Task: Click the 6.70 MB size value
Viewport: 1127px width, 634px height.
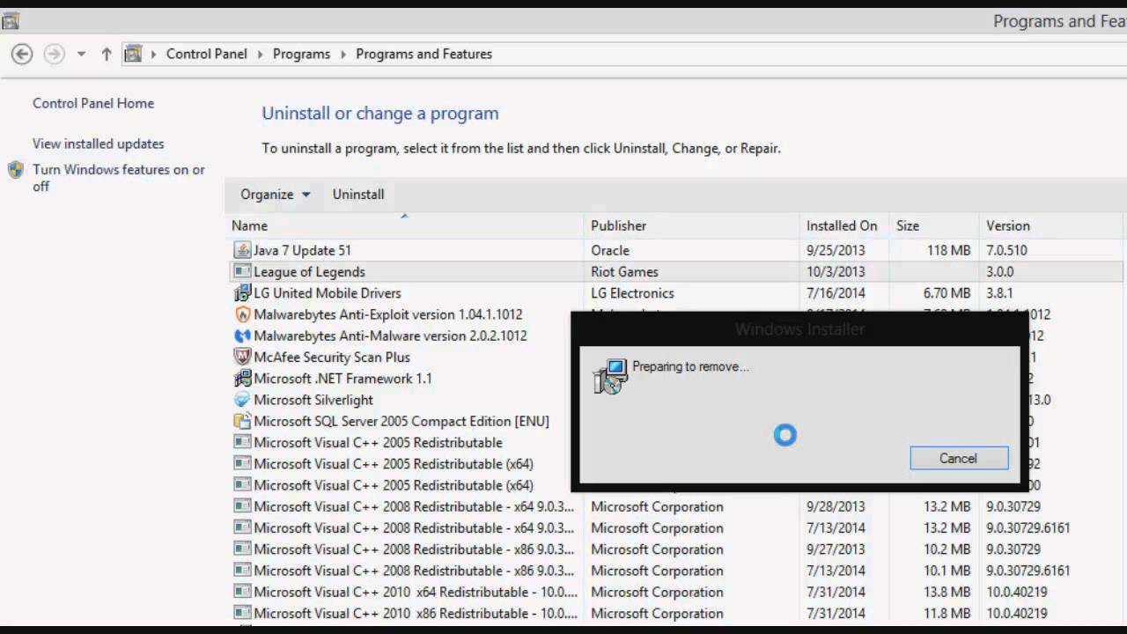Action: pyautogui.click(x=947, y=293)
